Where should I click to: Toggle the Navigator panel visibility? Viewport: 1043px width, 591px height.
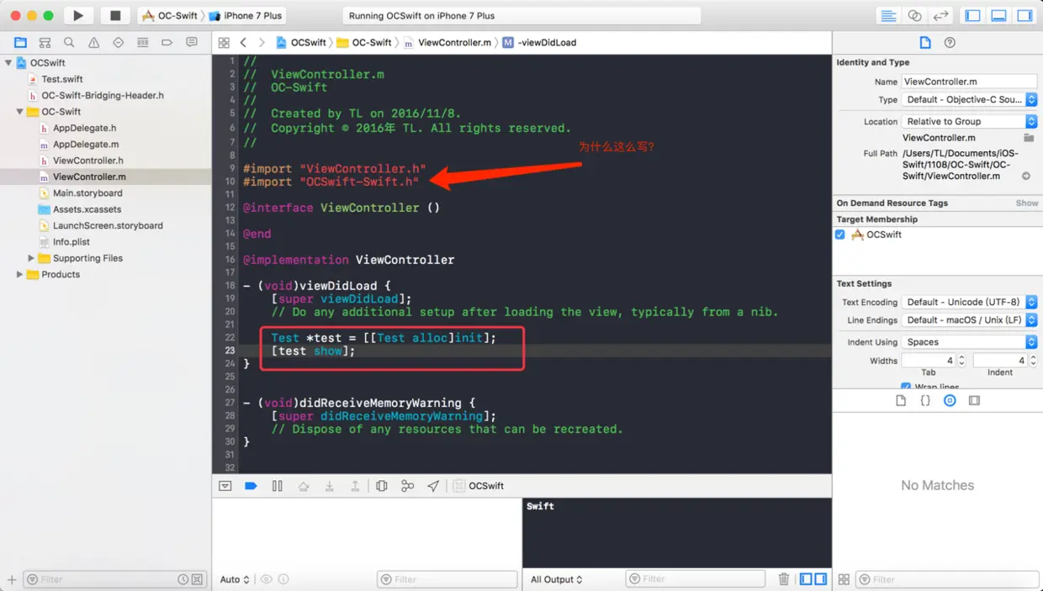coord(973,16)
